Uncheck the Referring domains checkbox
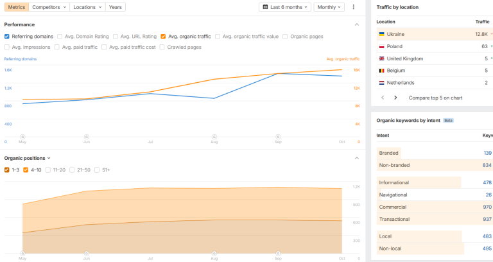 point(6,37)
